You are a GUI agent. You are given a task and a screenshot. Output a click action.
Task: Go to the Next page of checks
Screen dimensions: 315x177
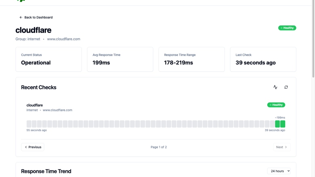[x=281, y=147]
